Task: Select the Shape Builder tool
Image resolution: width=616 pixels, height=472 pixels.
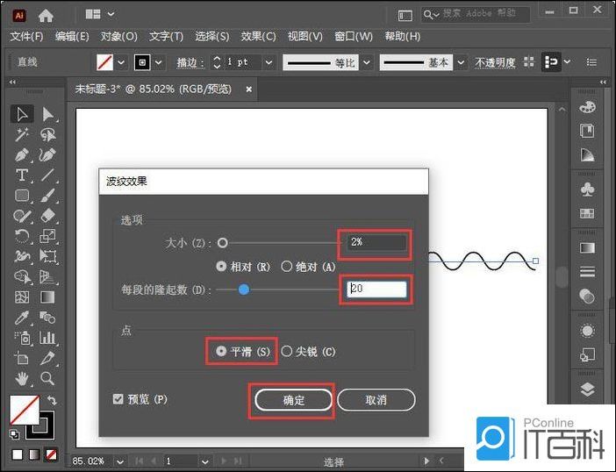Action: 22,277
